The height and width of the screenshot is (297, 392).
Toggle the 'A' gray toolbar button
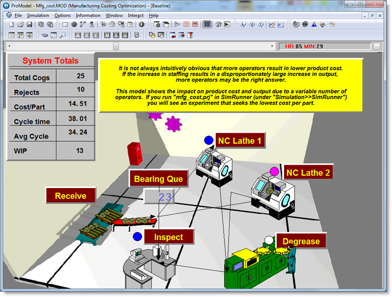pyautogui.click(x=78, y=35)
